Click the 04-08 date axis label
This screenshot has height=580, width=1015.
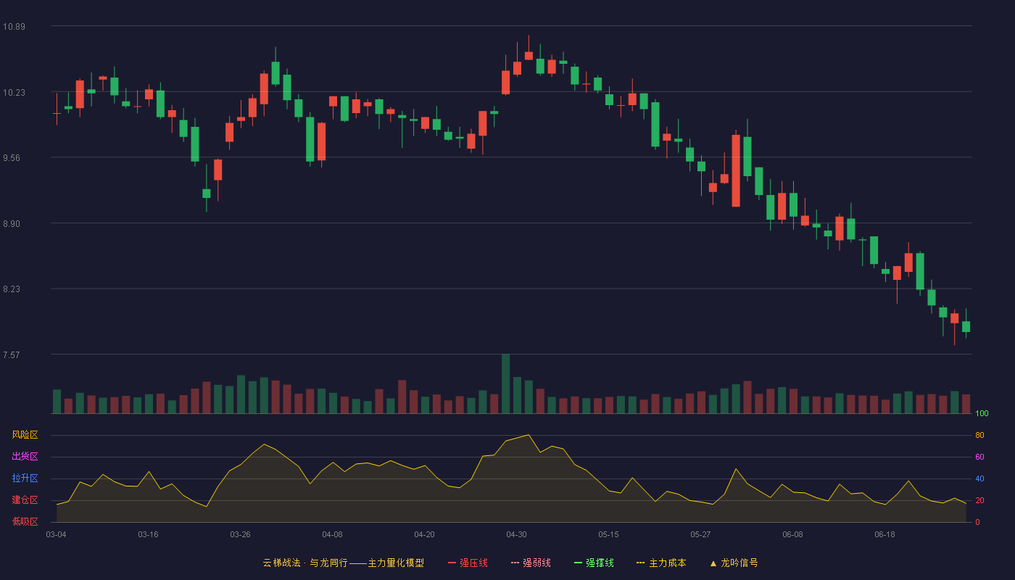pyautogui.click(x=333, y=534)
